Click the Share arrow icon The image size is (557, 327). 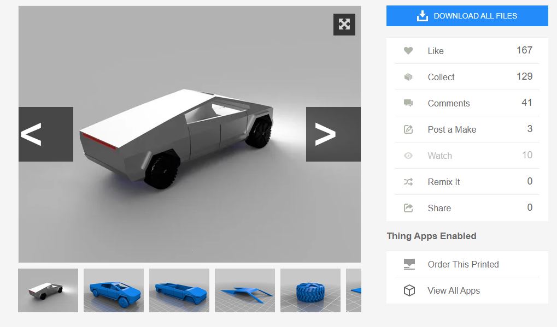(x=408, y=208)
